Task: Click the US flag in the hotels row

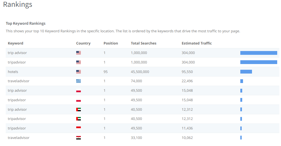Action: pyautogui.click(x=78, y=72)
